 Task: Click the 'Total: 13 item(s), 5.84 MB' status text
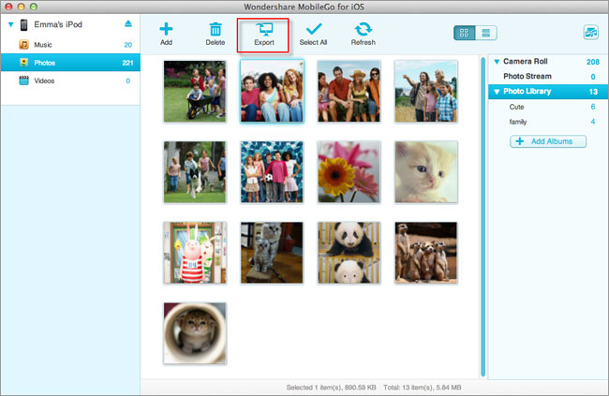pyautogui.click(x=423, y=388)
